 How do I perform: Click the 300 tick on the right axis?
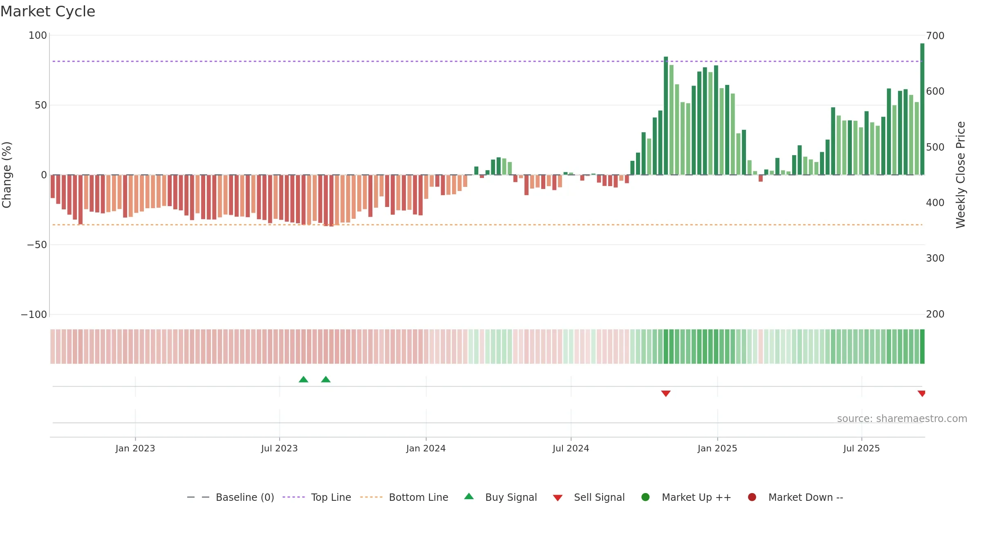[x=935, y=258]
